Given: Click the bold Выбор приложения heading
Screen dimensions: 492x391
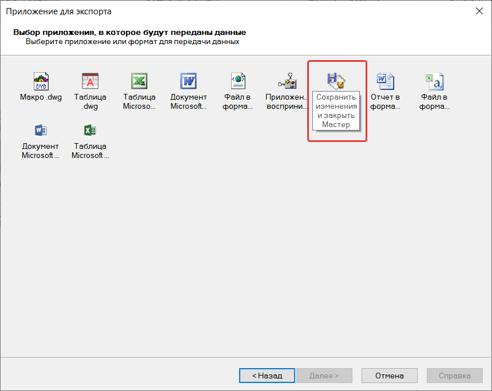Looking at the screenshot, I should point(129,33).
